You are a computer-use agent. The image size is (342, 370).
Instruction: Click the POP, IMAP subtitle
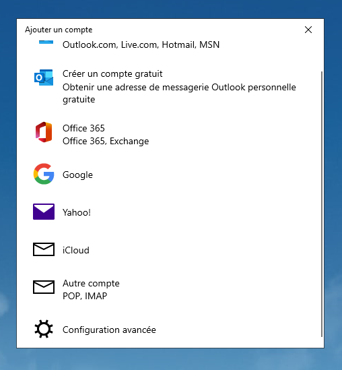(x=85, y=296)
